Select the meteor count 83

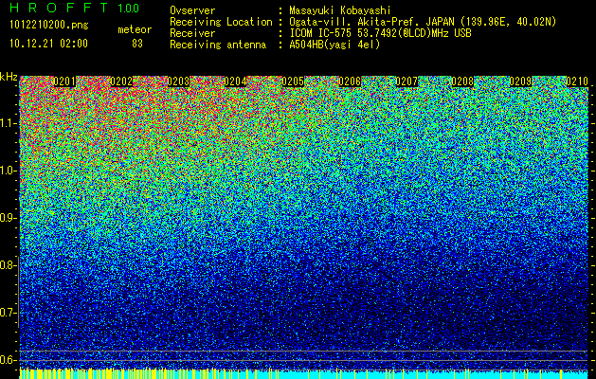click(x=137, y=44)
